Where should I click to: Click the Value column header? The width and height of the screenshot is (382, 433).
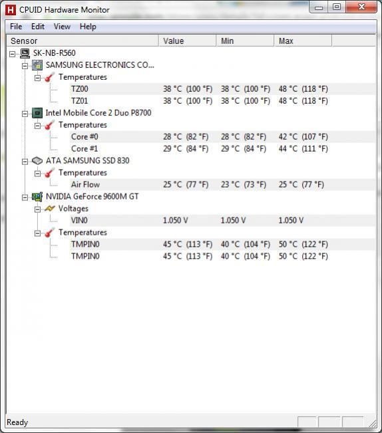pyautogui.click(x=188, y=41)
